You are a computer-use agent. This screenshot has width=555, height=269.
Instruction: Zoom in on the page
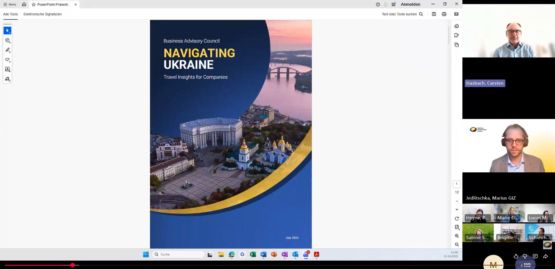click(x=457, y=236)
